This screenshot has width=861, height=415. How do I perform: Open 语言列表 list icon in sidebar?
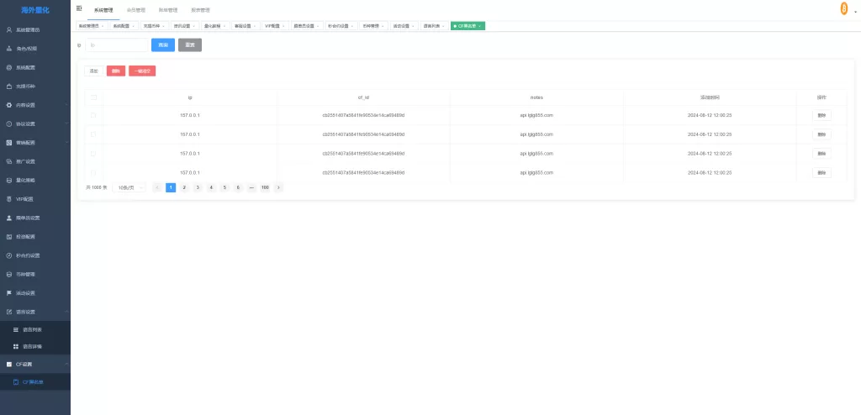[x=16, y=329]
